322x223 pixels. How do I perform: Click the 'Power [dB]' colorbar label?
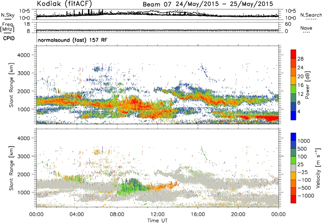308,85
